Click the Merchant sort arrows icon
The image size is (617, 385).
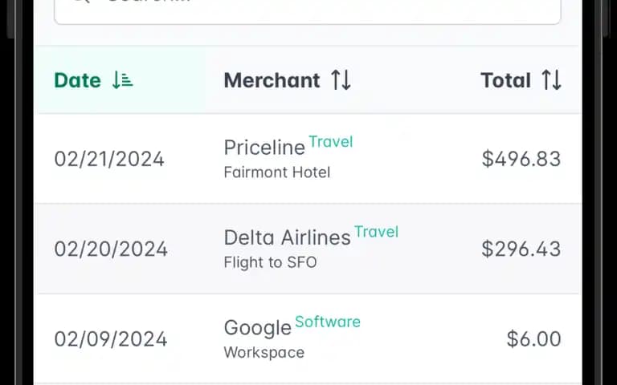click(x=341, y=80)
